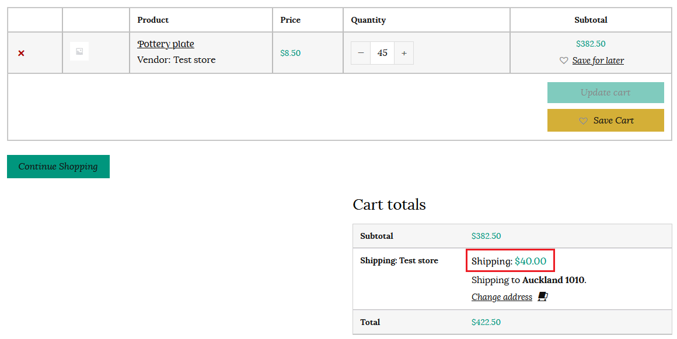Image resolution: width=677 pixels, height=339 pixels.
Task: Click the truck icon next to Change address
Action: [543, 296]
